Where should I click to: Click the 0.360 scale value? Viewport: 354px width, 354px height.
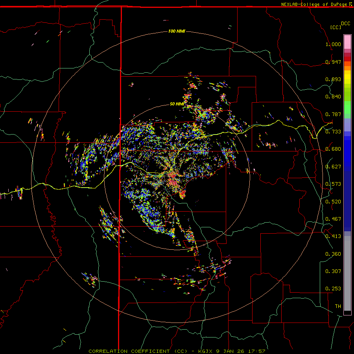[333, 254]
